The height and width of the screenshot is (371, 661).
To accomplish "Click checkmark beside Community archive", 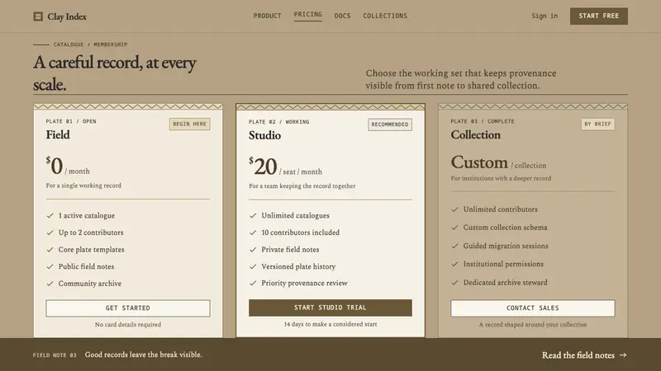I will [50, 284].
